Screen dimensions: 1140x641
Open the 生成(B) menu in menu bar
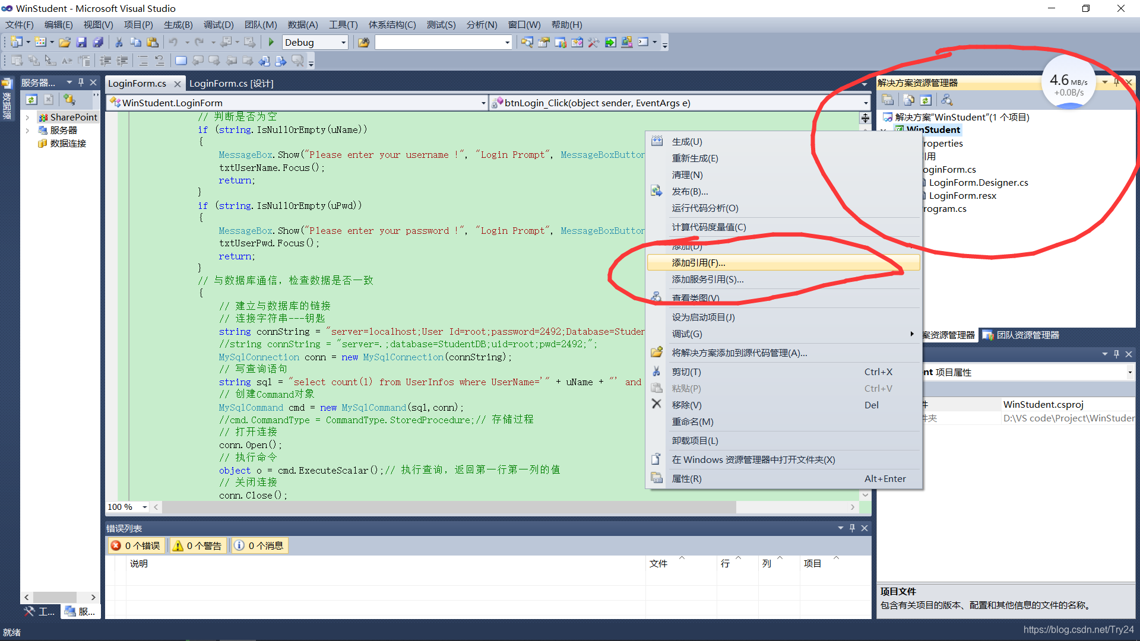point(178,25)
